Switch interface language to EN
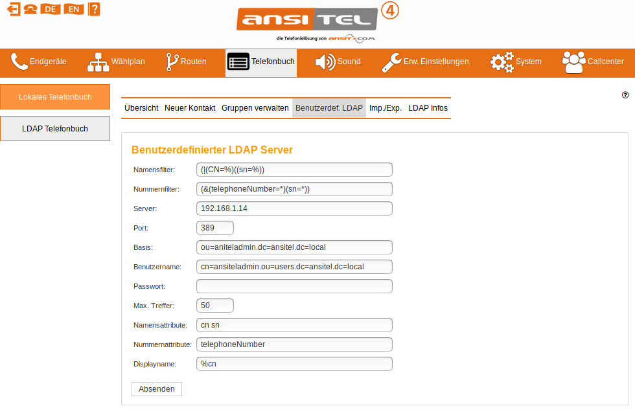Image resolution: width=635 pixels, height=415 pixels. tap(72, 9)
